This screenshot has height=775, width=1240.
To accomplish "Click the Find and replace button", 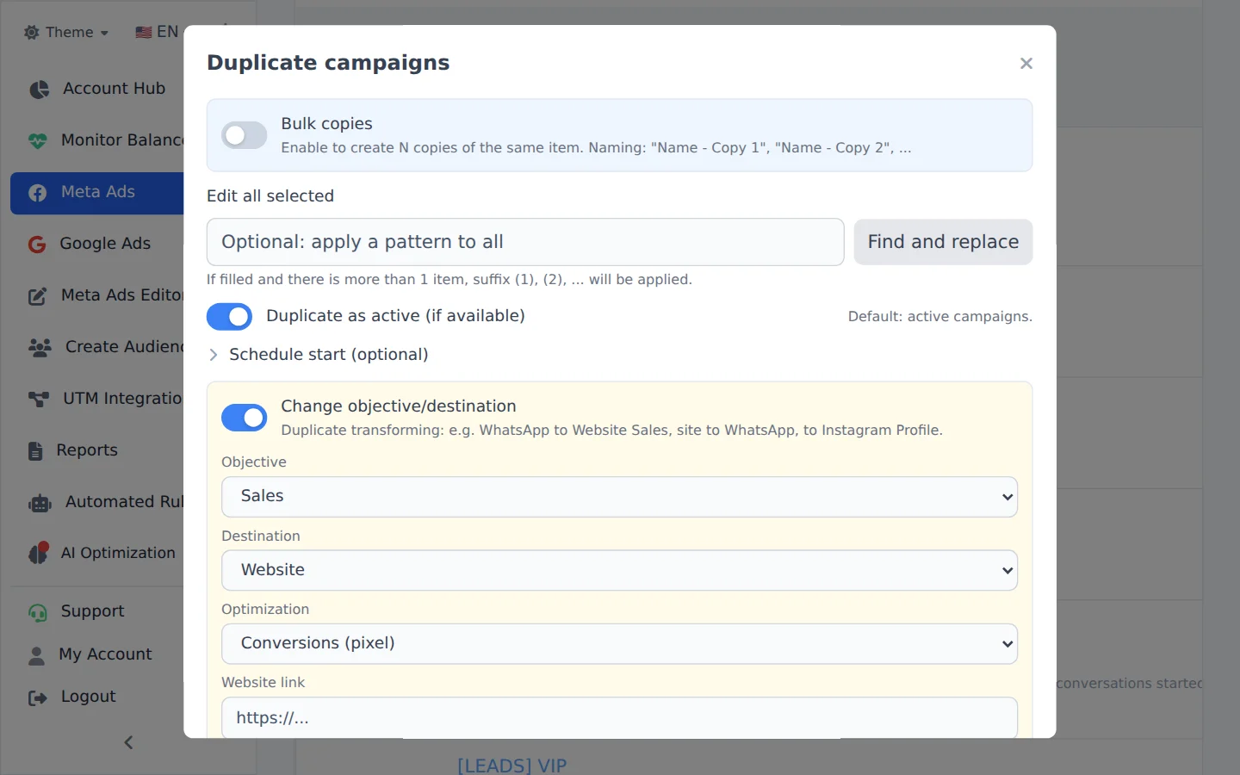I will click(943, 242).
